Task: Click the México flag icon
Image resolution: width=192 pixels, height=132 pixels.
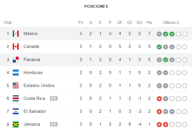Action: [16, 34]
